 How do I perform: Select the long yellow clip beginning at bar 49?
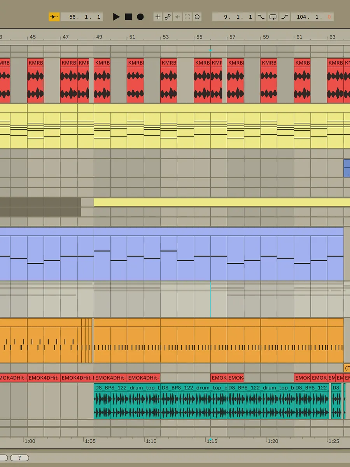222,202
